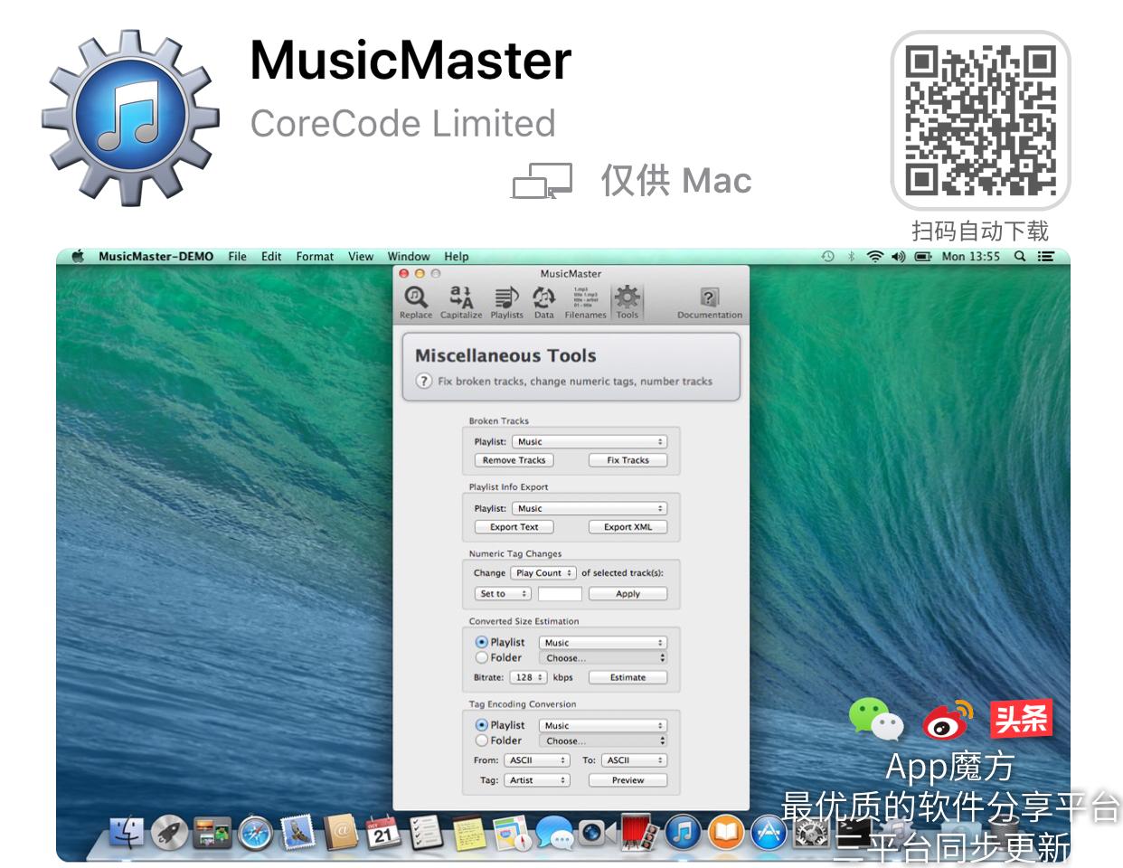Open Converted Size Estimation Music playlist dropdown
The height and width of the screenshot is (868, 1123).
(602, 642)
